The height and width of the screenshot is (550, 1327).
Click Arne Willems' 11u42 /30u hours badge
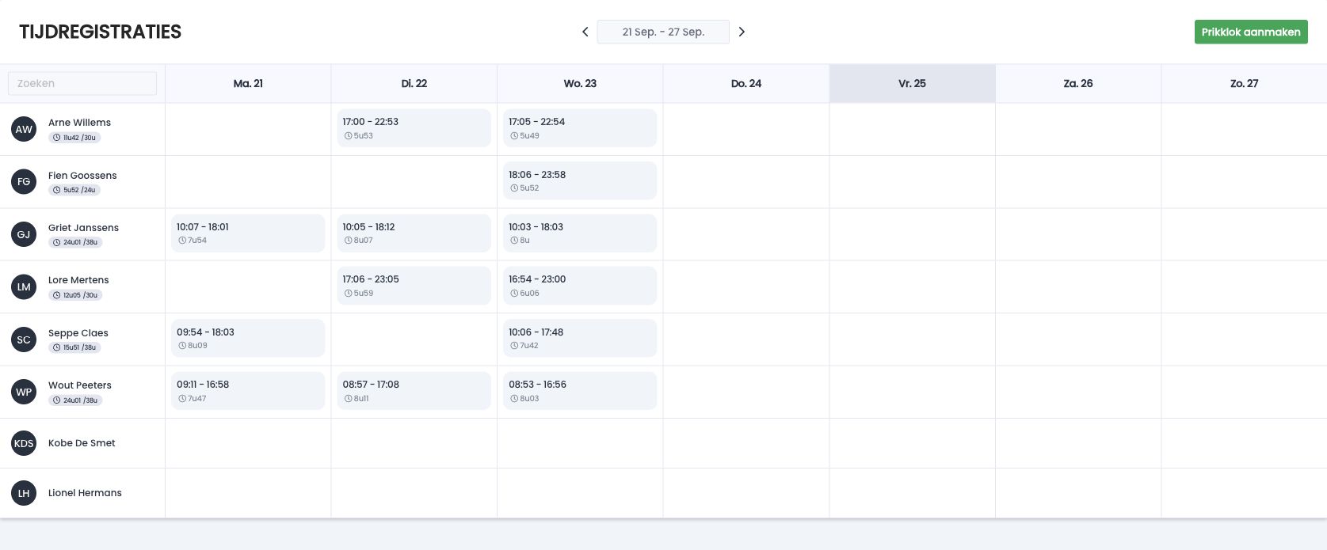pyautogui.click(x=74, y=138)
